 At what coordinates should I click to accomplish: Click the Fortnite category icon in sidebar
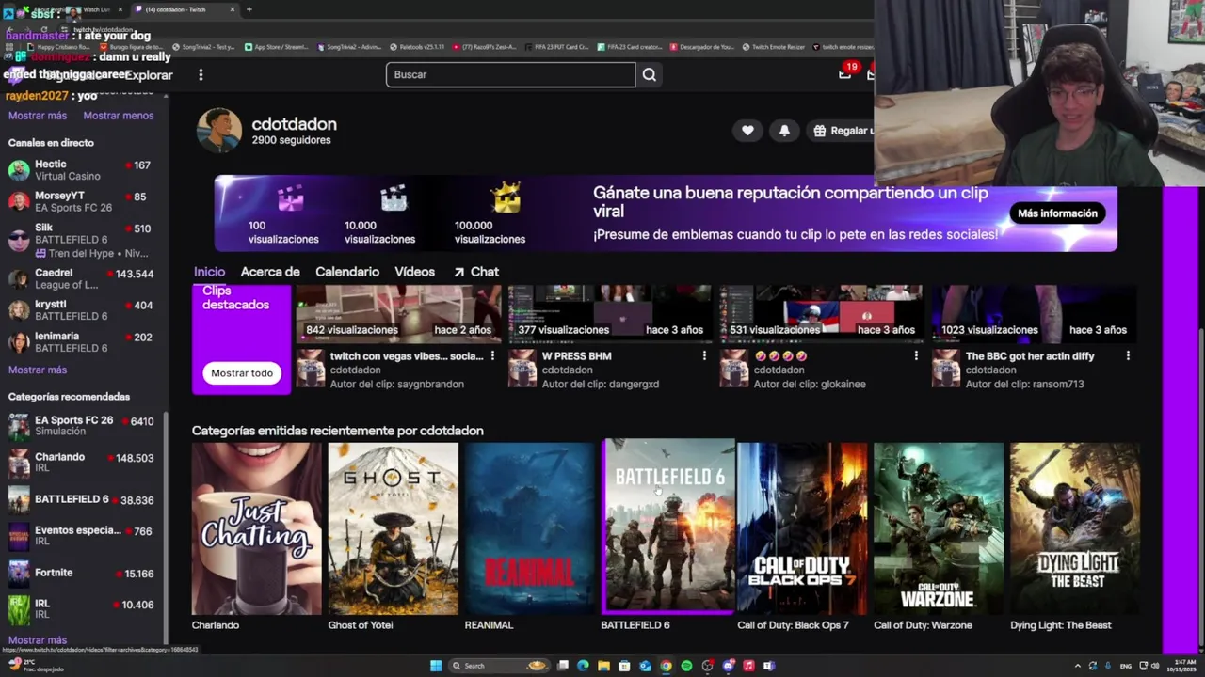point(19,573)
